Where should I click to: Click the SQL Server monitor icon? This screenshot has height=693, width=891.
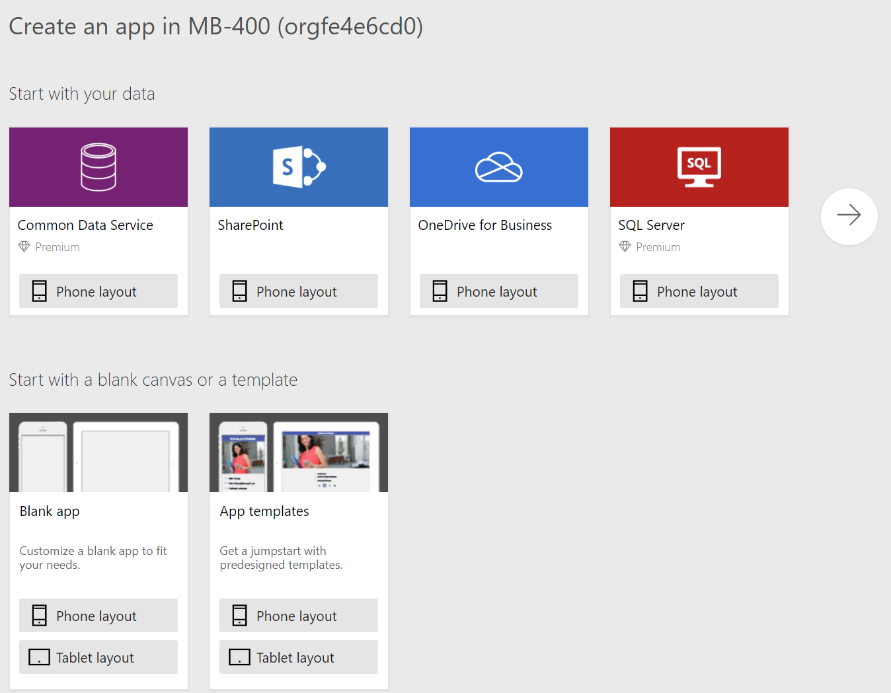coord(699,167)
